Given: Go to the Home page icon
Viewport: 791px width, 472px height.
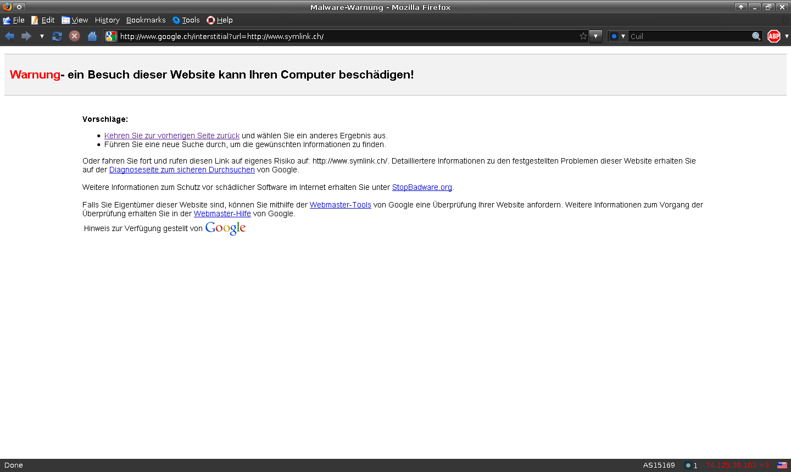Looking at the screenshot, I should [x=92, y=36].
